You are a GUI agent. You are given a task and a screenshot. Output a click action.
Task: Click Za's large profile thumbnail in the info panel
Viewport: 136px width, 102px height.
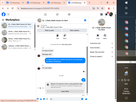pos(101,22)
